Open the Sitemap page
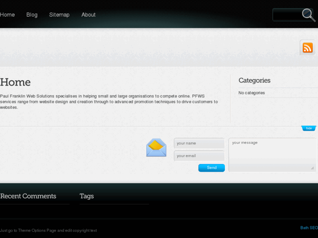Screen dimensions: 318x238 tap(59, 15)
